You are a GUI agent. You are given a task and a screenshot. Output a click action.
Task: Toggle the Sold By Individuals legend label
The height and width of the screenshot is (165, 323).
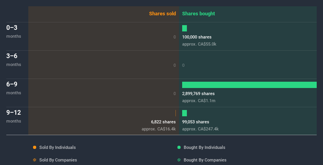(x=57, y=147)
